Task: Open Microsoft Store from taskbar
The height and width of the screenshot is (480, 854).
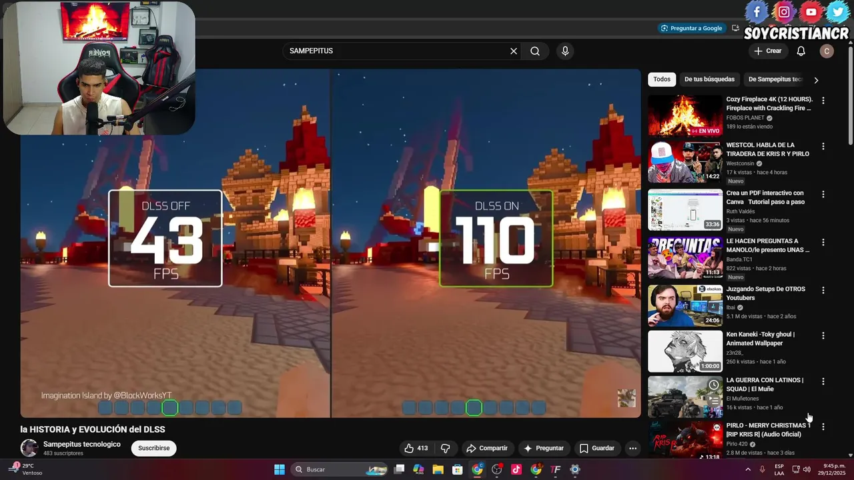Action: (x=458, y=469)
